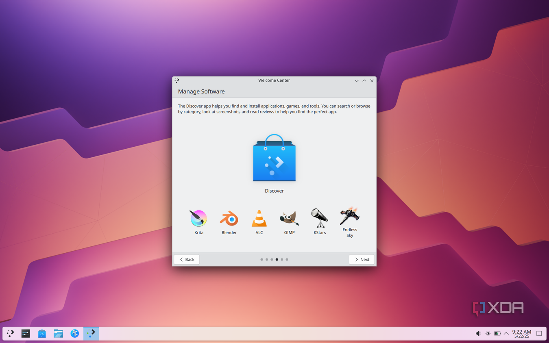Minimize the Welcome Center window
This screenshot has width=549, height=343.
click(x=357, y=80)
